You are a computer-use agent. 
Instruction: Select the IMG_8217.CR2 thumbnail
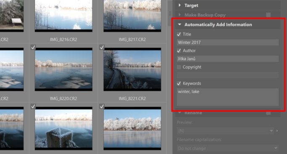point(132,16)
